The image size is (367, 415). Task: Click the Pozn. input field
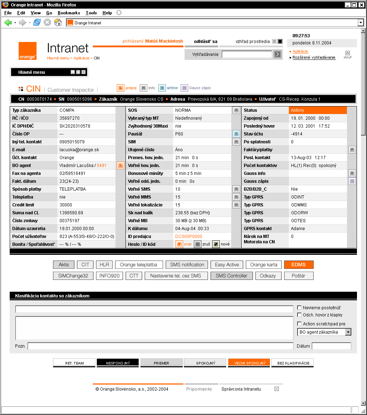(x=161, y=346)
